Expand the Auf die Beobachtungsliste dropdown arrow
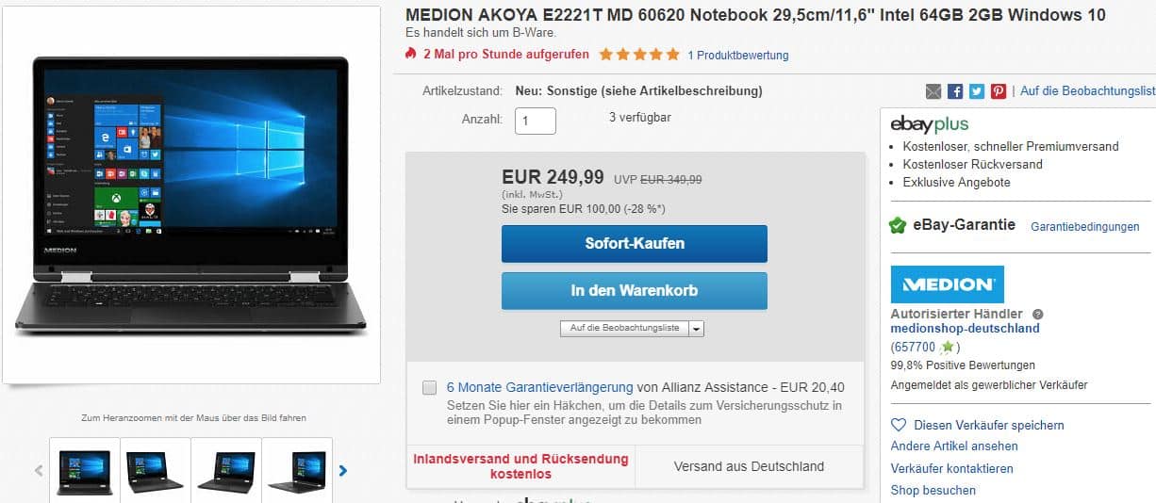The image size is (1156, 503). point(696,329)
